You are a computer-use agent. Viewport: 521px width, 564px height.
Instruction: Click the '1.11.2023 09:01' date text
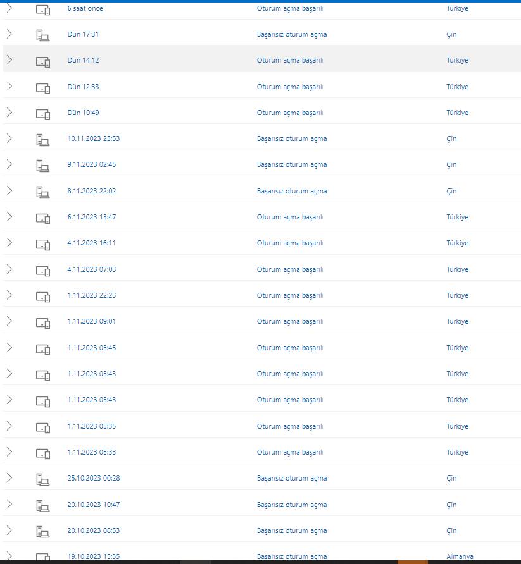(x=91, y=321)
